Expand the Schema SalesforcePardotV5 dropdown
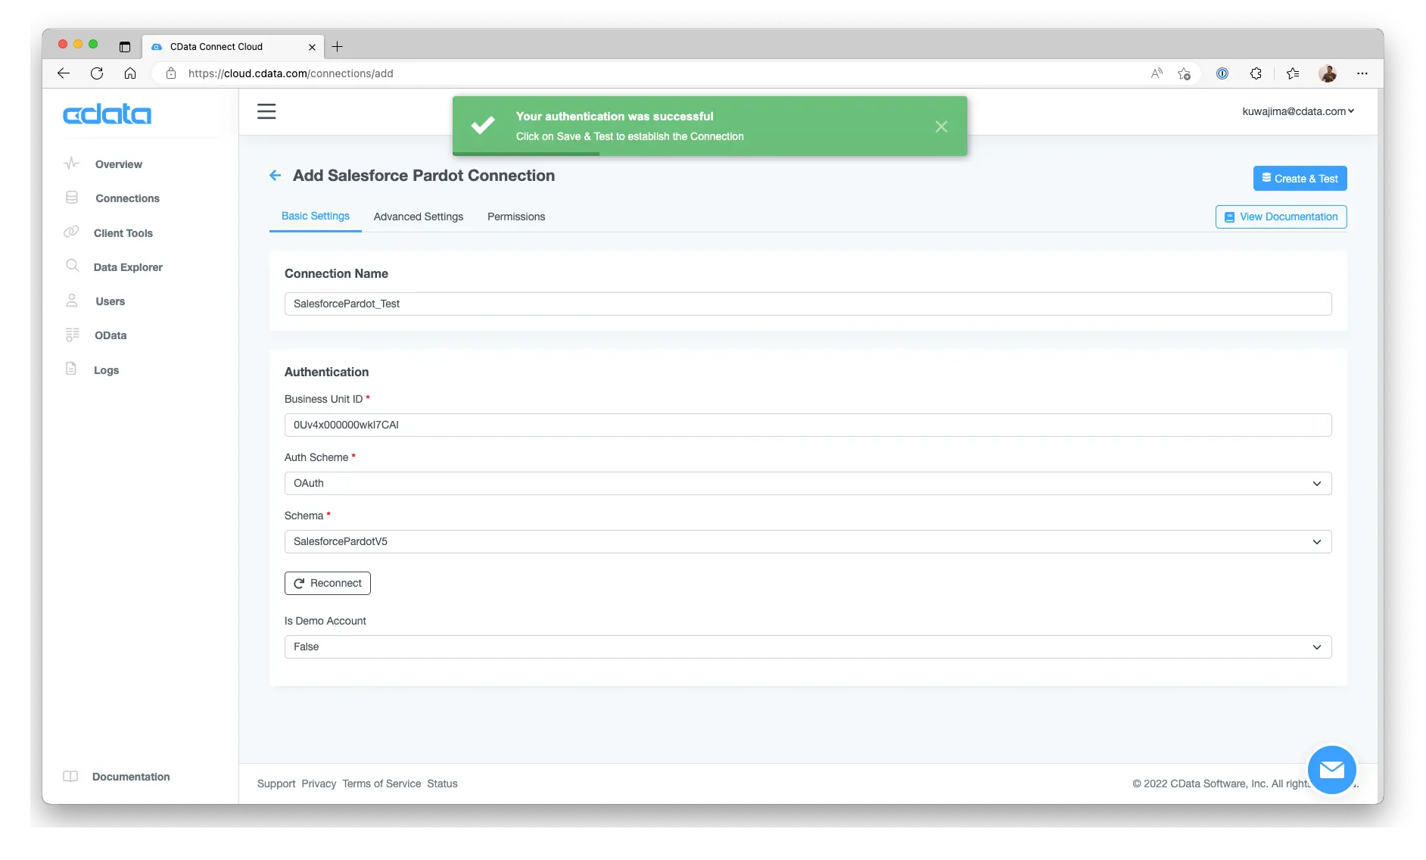Viewport: 1426px width, 860px height. pyautogui.click(x=808, y=541)
